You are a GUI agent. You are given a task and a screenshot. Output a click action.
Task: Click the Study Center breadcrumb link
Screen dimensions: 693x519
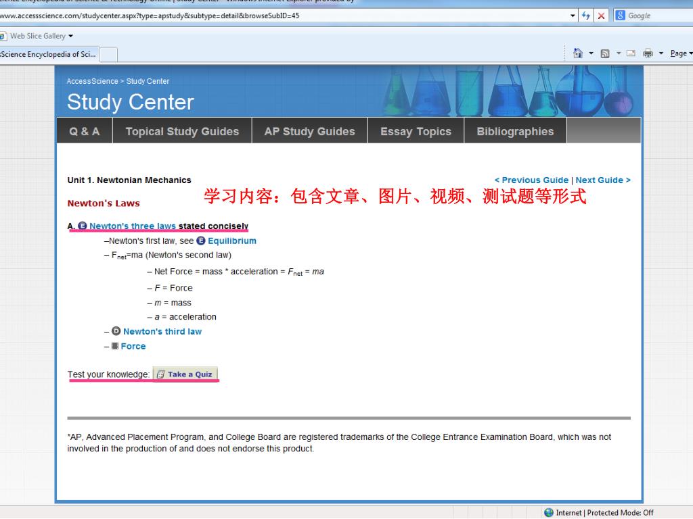[148, 81]
